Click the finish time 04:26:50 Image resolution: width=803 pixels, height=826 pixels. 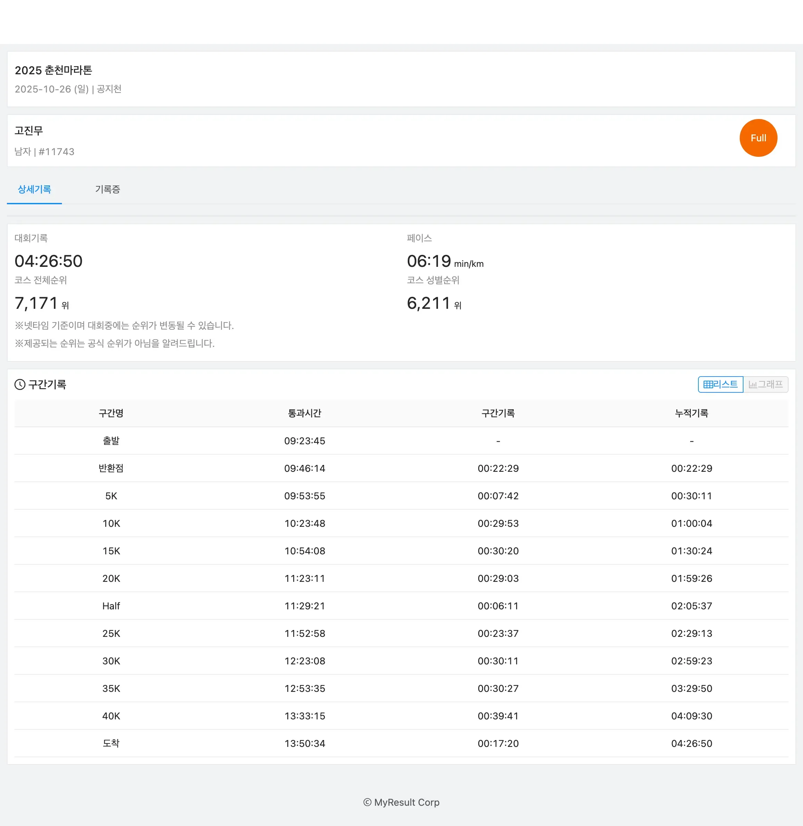point(48,261)
